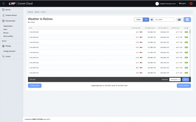Viewport: 196px width, 122px height.
Task: Click the red power logout icon
Action: pyautogui.click(x=191, y=3)
